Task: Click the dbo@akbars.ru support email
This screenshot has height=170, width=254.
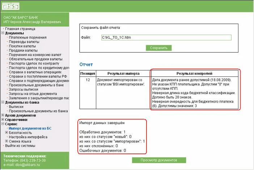Action: click(x=27, y=165)
